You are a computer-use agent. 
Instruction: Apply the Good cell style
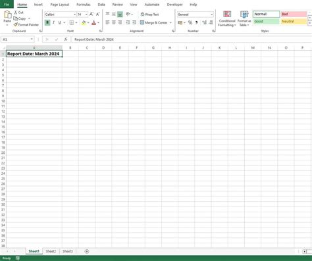pyautogui.click(x=267, y=21)
